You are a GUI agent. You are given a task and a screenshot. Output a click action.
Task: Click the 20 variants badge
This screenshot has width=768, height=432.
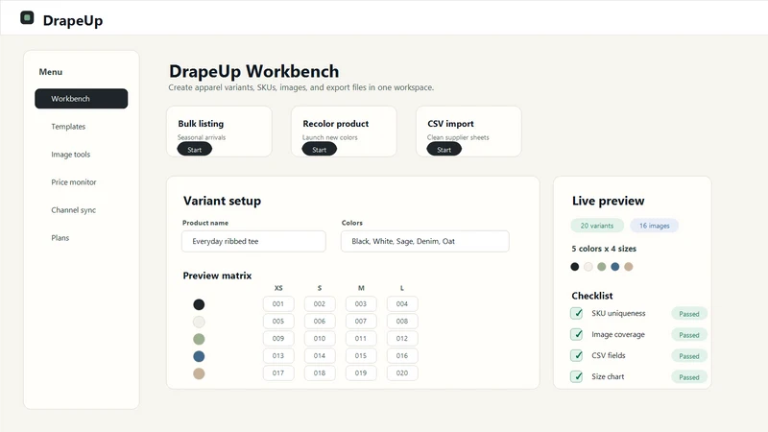pyautogui.click(x=597, y=226)
